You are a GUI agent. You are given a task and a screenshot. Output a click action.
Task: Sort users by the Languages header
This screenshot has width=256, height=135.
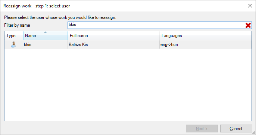click(206, 36)
